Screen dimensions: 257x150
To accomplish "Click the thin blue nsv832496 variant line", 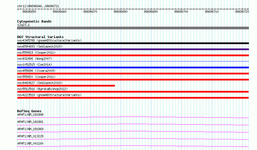I will (x=133, y=61).
